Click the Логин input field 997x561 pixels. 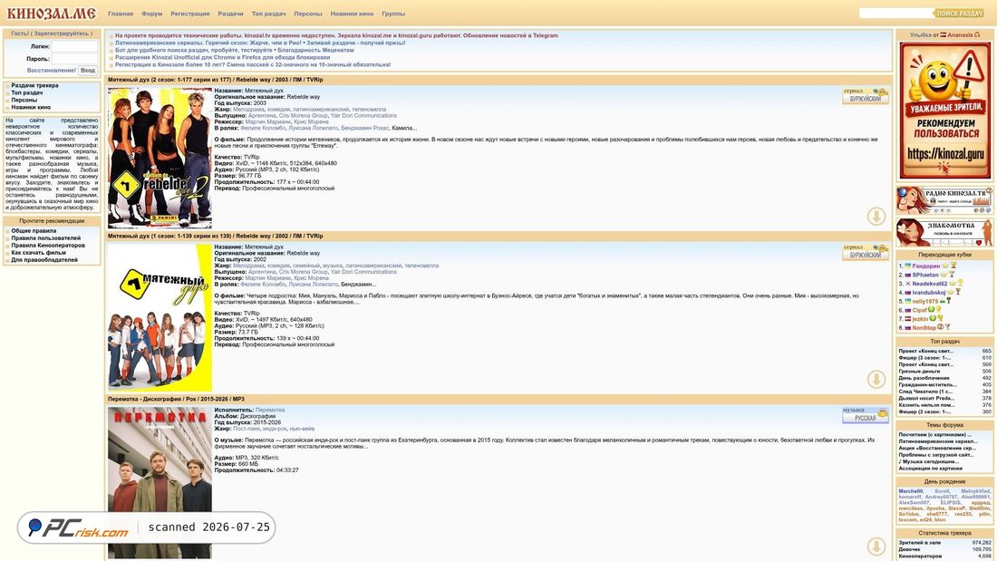tap(74, 46)
